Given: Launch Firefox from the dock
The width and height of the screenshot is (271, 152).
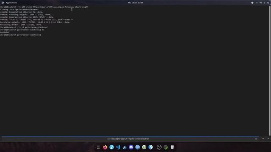Looking at the screenshot, I should pyautogui.click(x=105, y=147).
